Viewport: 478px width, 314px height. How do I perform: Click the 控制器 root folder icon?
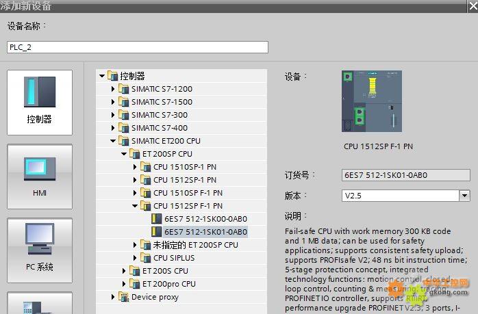(112, 75)
